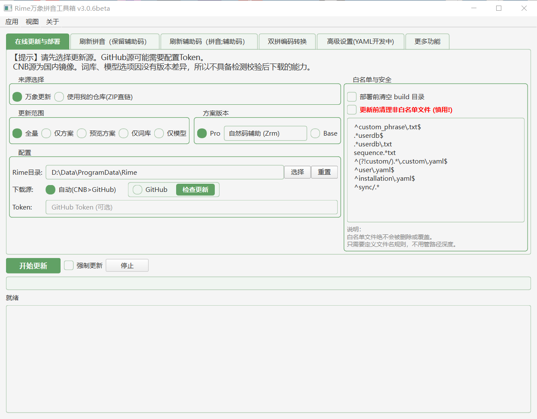Click the log output area below 就绪

(268, 359)
